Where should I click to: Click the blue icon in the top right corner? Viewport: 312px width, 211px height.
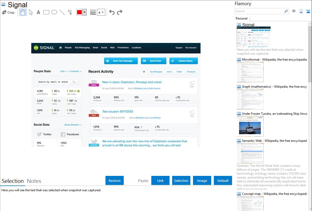click(308, 11)
